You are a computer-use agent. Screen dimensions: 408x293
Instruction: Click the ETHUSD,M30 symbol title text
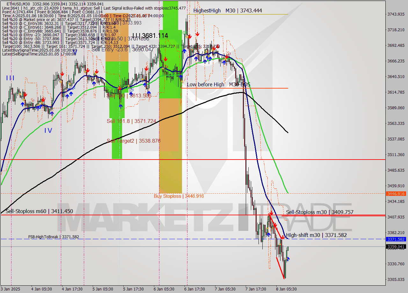(x=18, y=4)
